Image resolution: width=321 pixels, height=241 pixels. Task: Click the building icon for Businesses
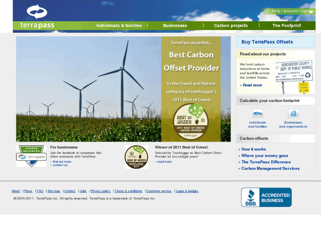click(x=293, y=113)
